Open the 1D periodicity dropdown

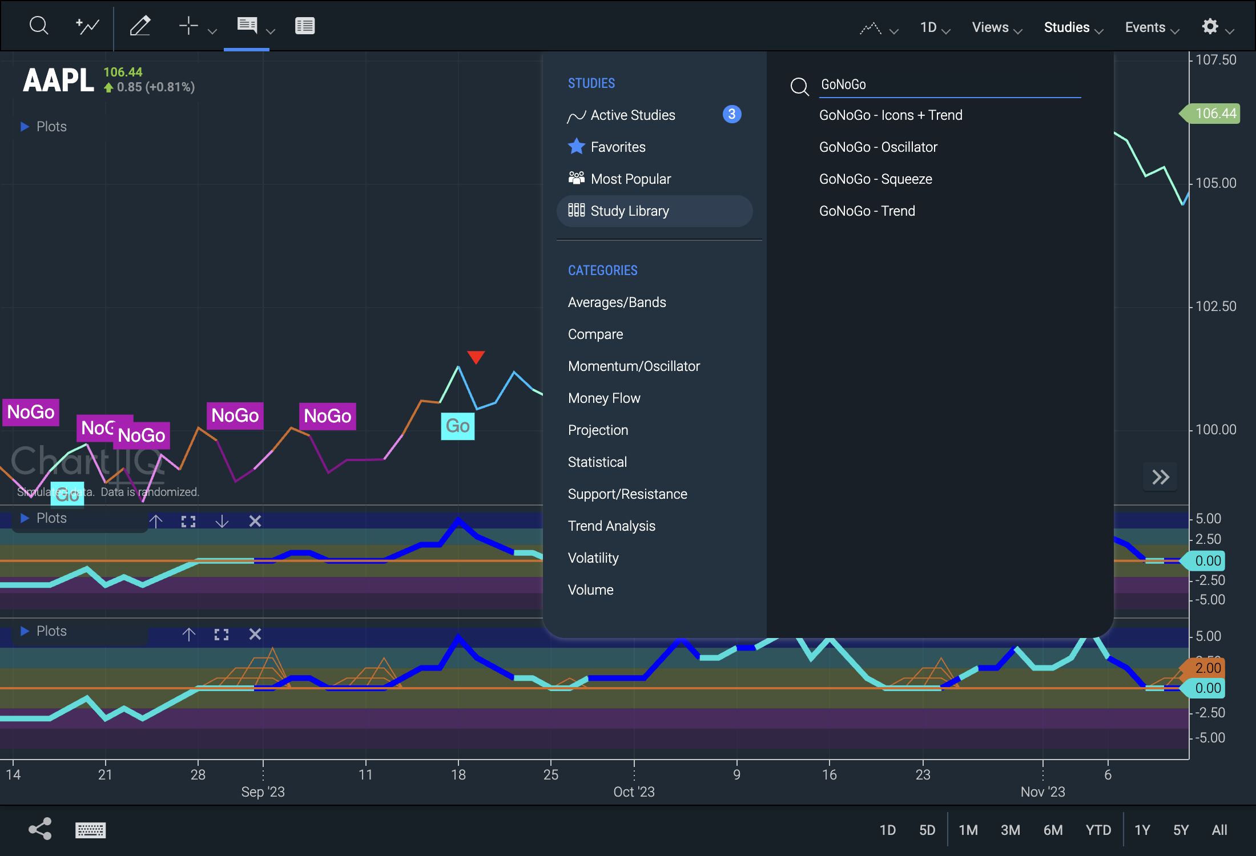click(x=935, y=28)
